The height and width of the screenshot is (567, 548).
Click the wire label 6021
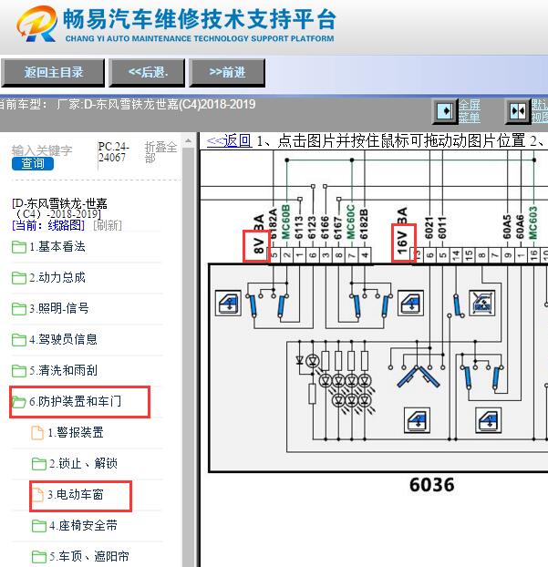pos(429,228)
